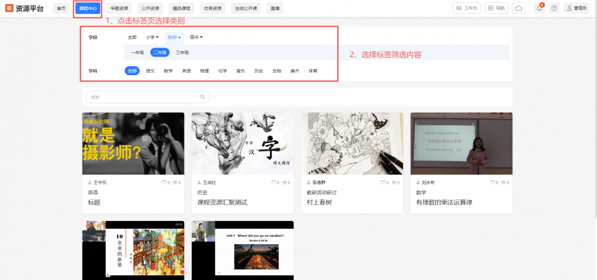The image size is (597, 280).
Task: Click the cloud icon in header
Action: pos(518,8)
